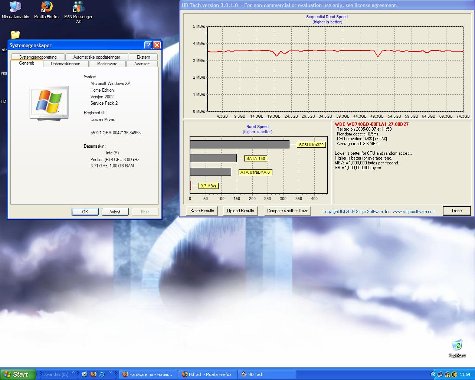Click the SCSI Ultra320 burst speed bar

(240, 144)
